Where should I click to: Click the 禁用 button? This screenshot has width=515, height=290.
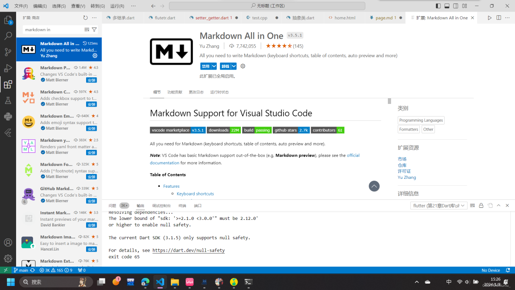[206, 66]
